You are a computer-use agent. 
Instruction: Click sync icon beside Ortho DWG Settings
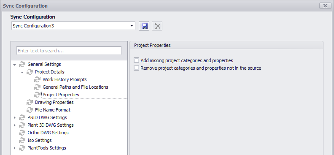[22, 133]
